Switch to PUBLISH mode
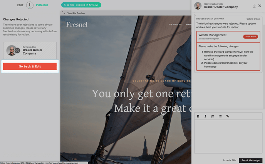265x164 pixels. (42, 5)
